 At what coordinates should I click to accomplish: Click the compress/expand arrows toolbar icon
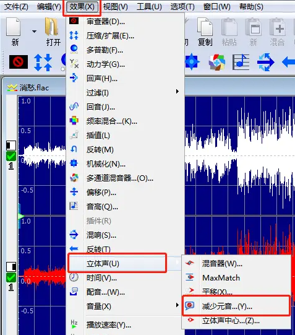tap(43, 62)
